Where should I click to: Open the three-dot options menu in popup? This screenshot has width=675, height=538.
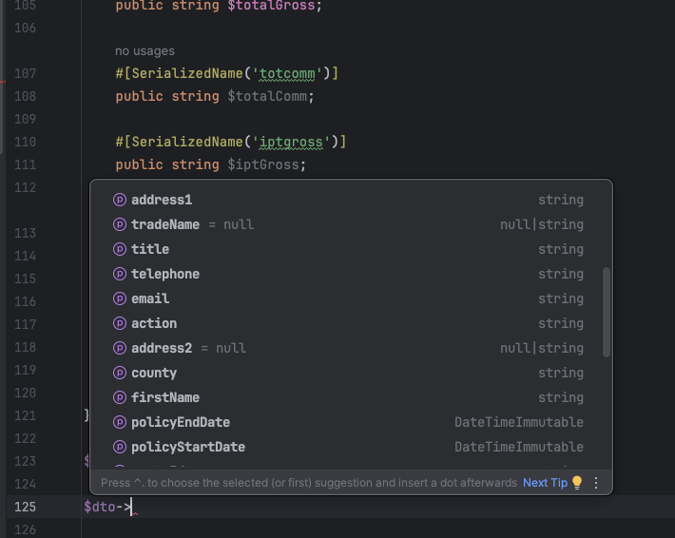(x=596, y=483)
